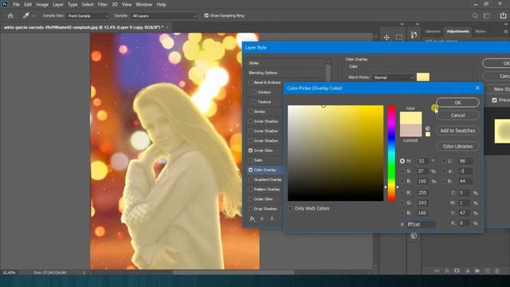This screenshot has height=287, width=510.
Task: Enable the Stroke effect checkbox
Action: (x=250, y=112)
